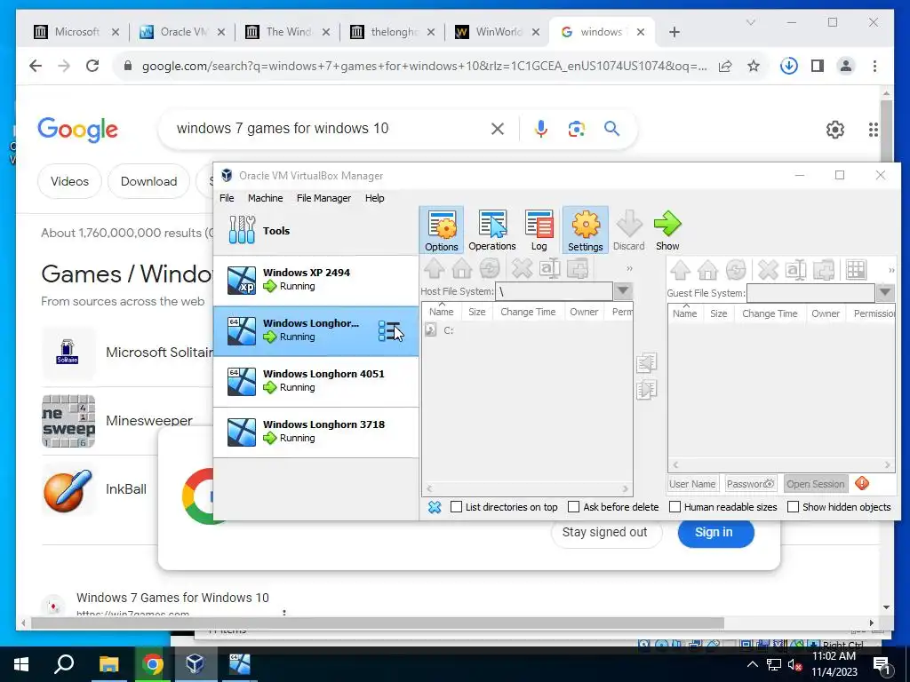The image size is (910, 682).
Task: Open the Windows 7 Games for Windows 10 result
Action: pyautogui.click(x=172, y=598)
